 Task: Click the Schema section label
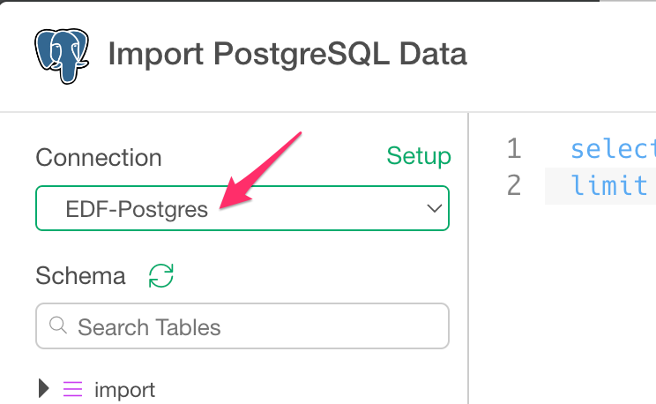[x=81, y=276]
